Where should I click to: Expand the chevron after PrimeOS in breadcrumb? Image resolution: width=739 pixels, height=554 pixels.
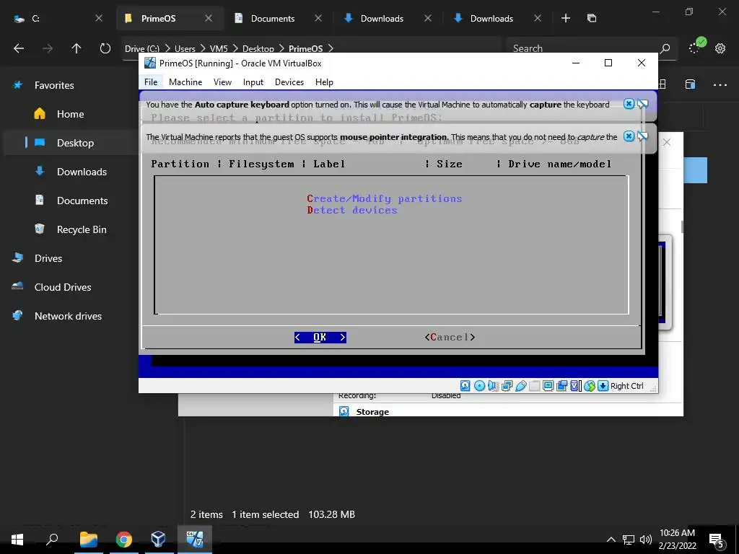(x=331, y=48)
